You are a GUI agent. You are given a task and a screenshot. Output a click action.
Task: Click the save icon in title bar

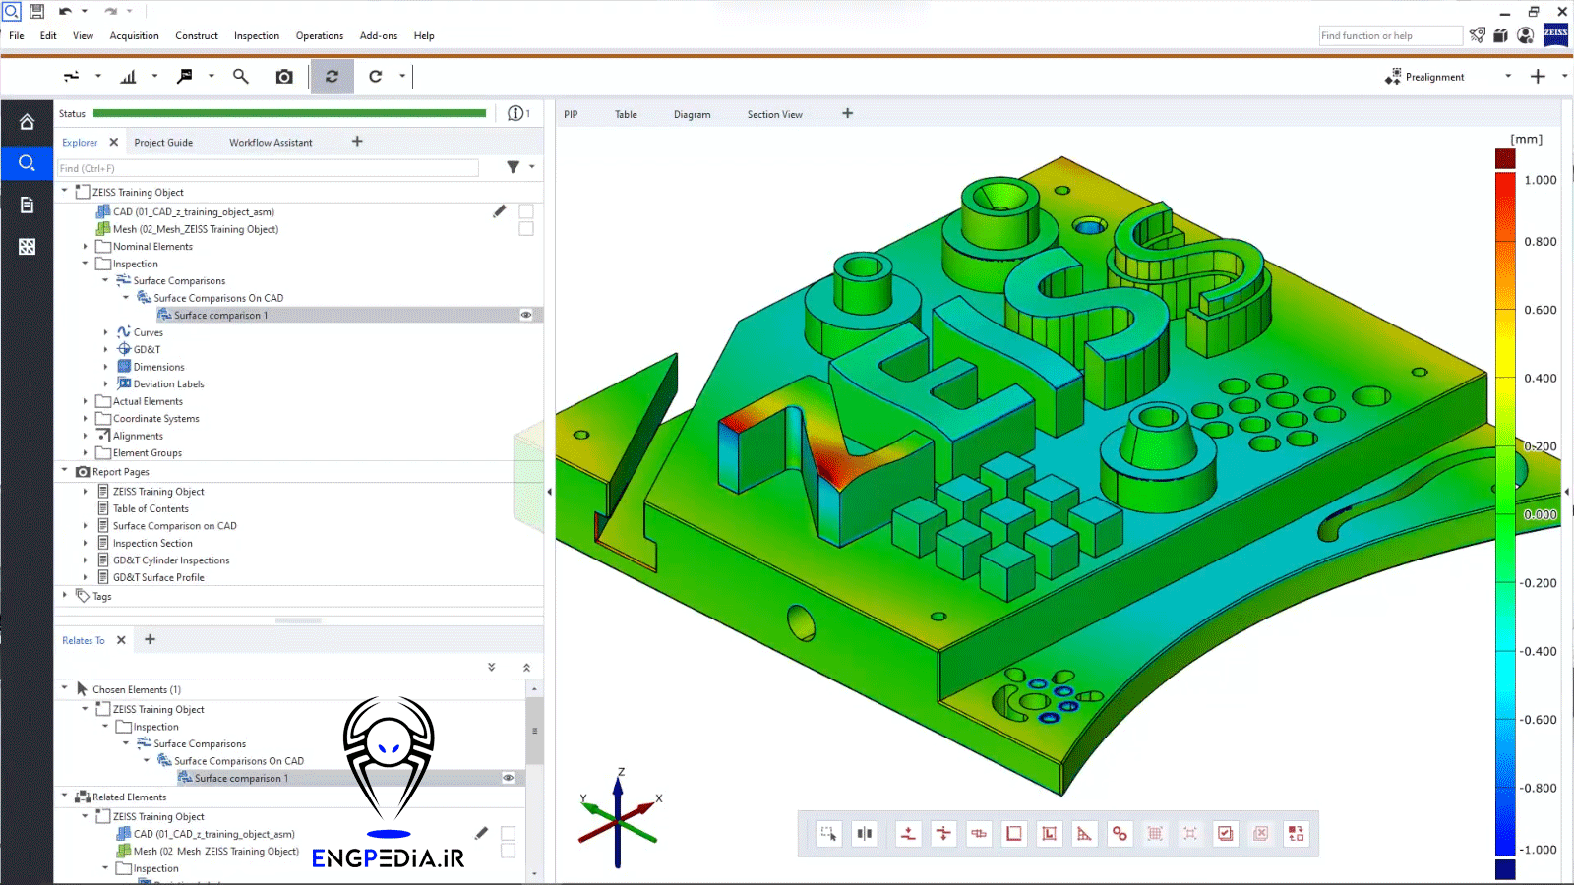click(x=36, y=12)
